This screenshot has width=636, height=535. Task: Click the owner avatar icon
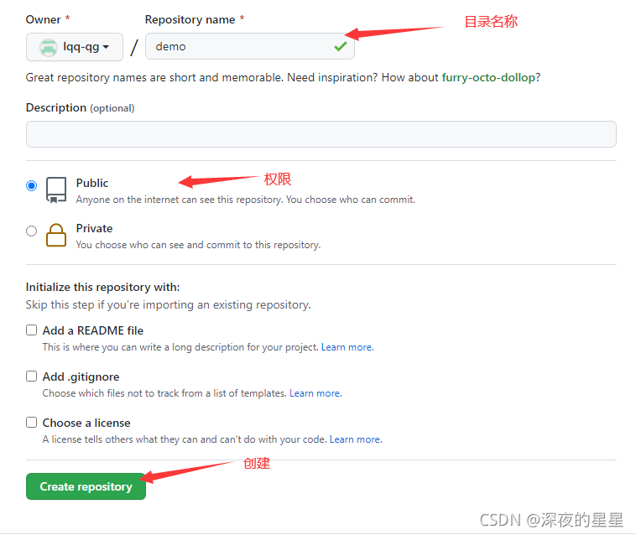[x=49, y=48]
